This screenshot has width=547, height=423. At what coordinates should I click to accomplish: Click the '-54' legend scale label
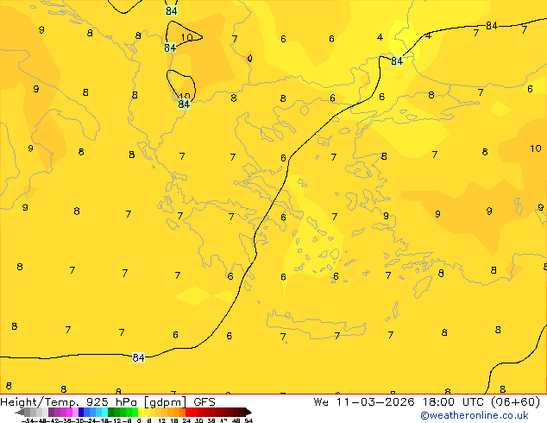28,420
